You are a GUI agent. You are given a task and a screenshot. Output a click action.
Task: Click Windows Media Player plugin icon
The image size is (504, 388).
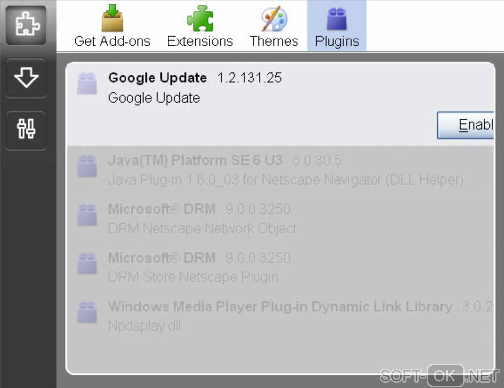[x=87, y=312]
